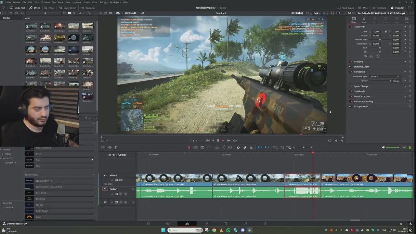The image size is (416, 234).
Task: Expand the Audio FX tree item
Action: coord(2,158)
